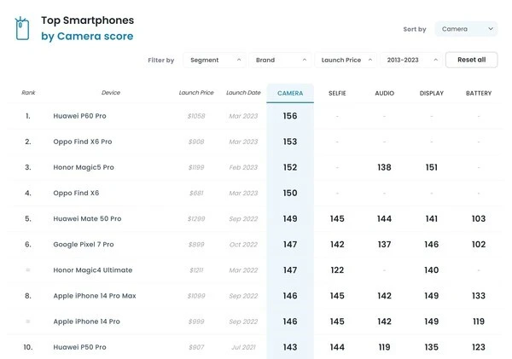Sort by the BATTERY column
Viewport: 512px width, 359px height.
pyautogui.click(x=479, y=93)
